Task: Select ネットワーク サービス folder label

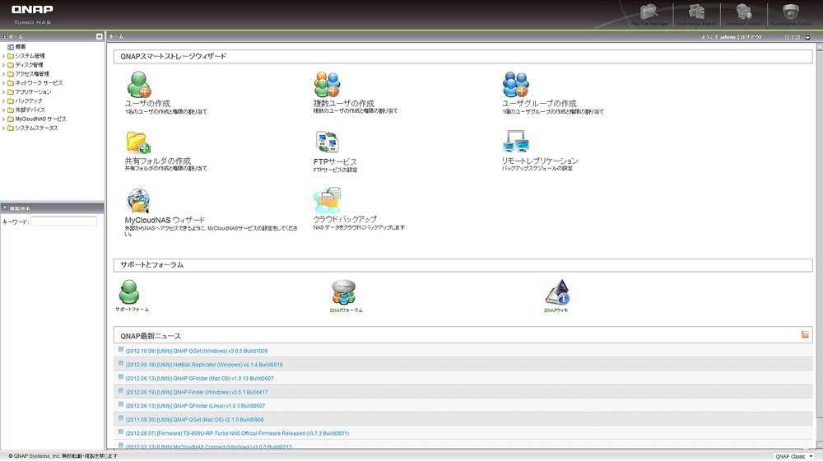Action: (39, 83)
